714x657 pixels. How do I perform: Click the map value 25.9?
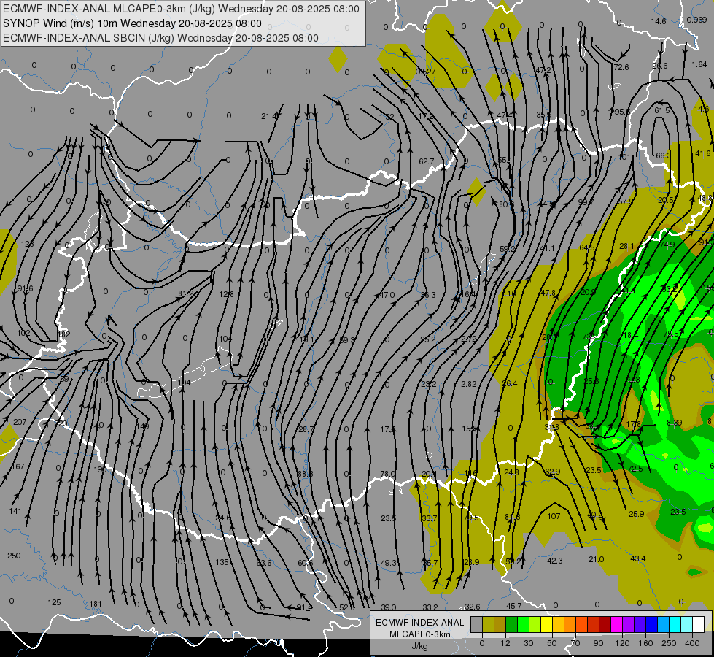pyautogui.click(x=636, y=514)
